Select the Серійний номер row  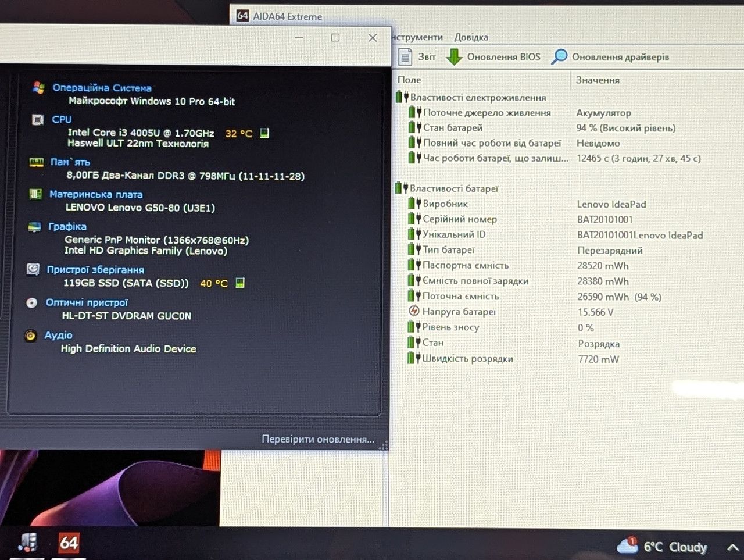pos(570,219)
